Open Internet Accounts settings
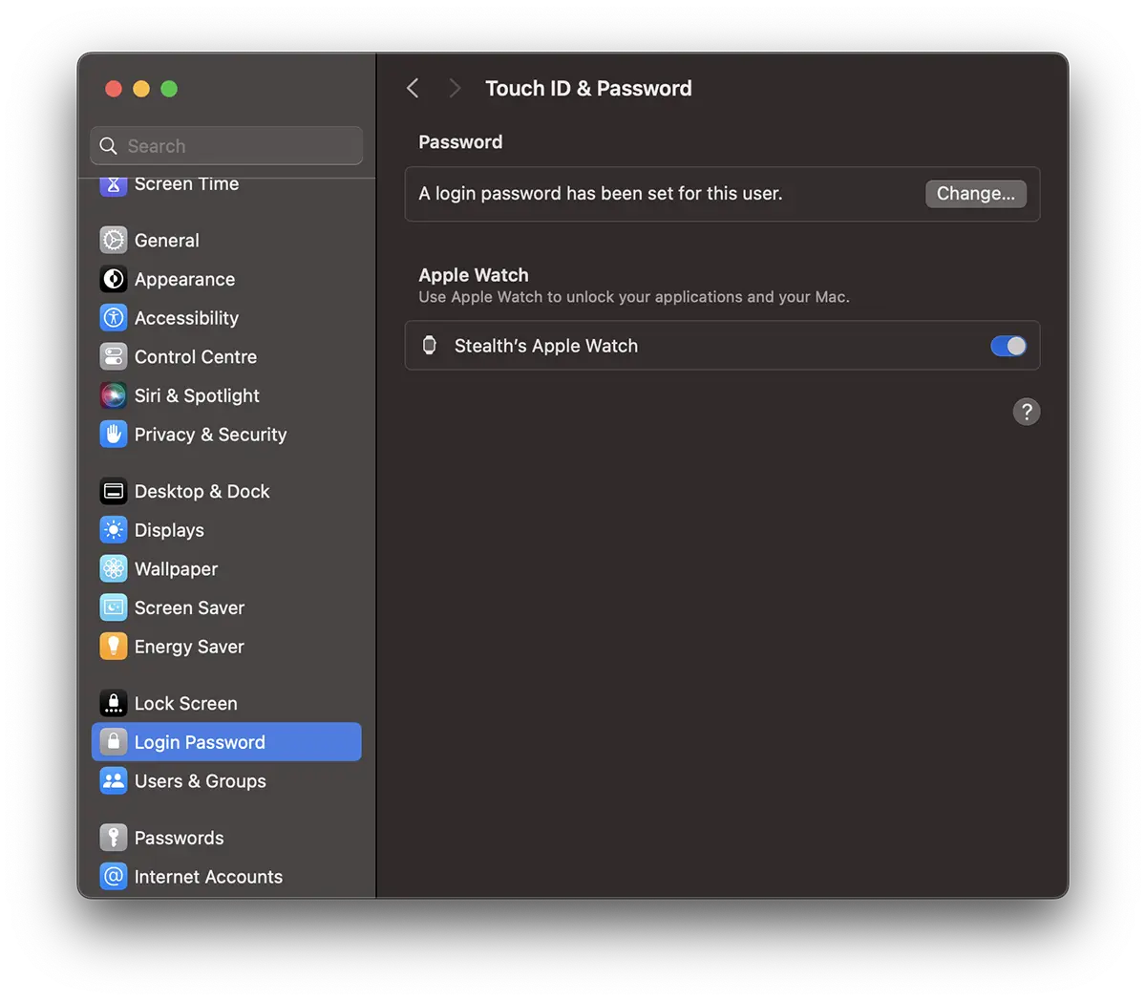1146x1001 pixels. 226,876
